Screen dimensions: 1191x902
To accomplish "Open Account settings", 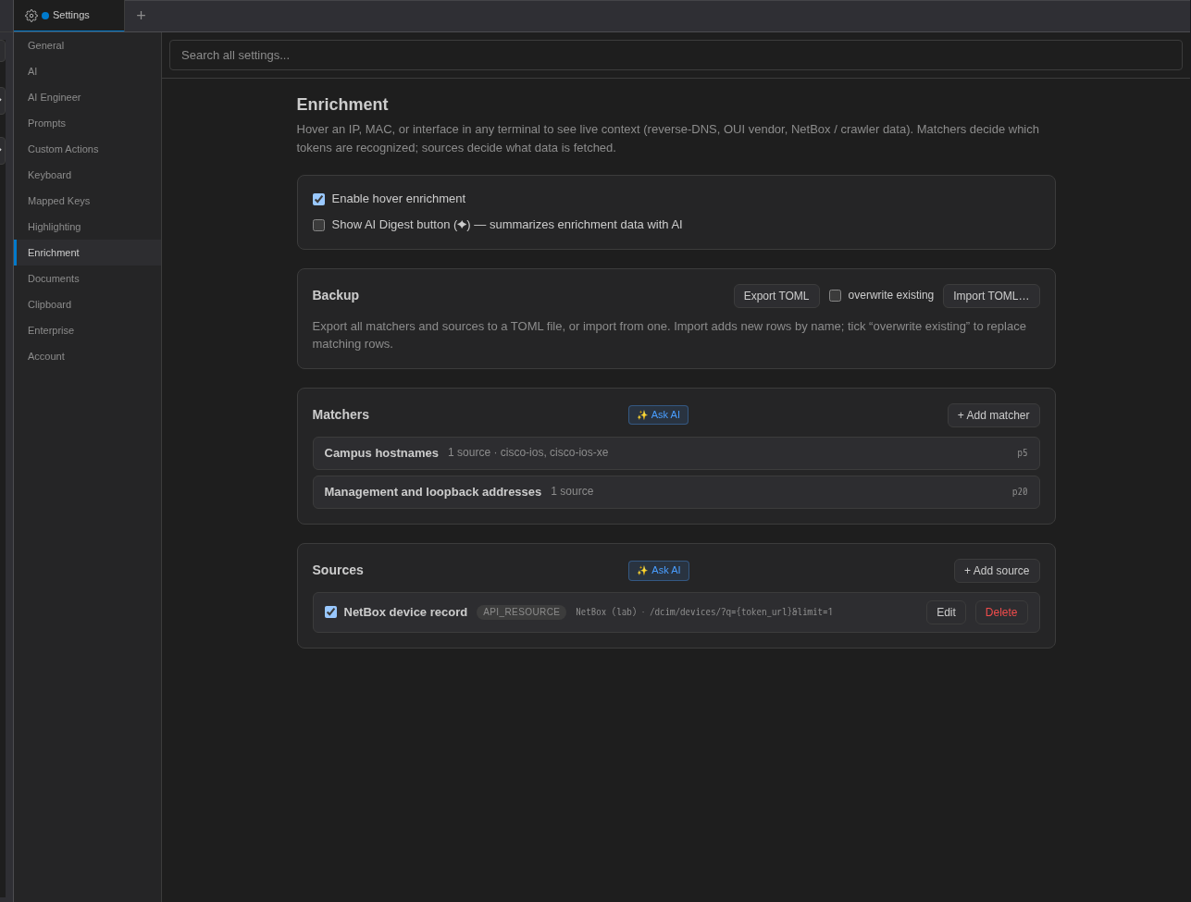I will pos(87,356).
